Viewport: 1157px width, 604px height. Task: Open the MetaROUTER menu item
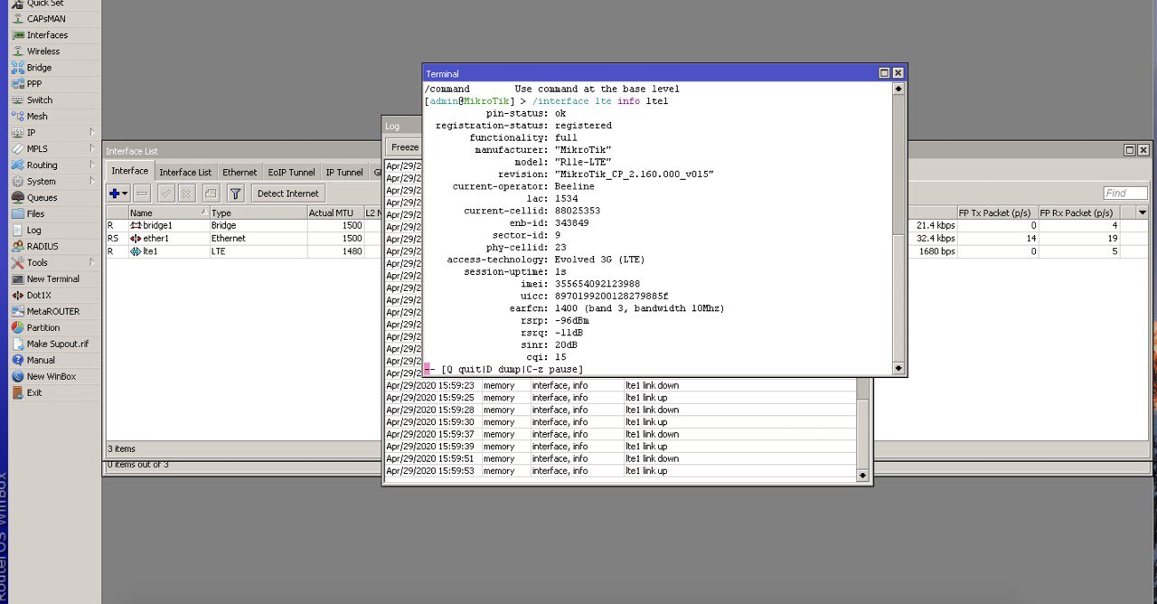click(52, 312)
